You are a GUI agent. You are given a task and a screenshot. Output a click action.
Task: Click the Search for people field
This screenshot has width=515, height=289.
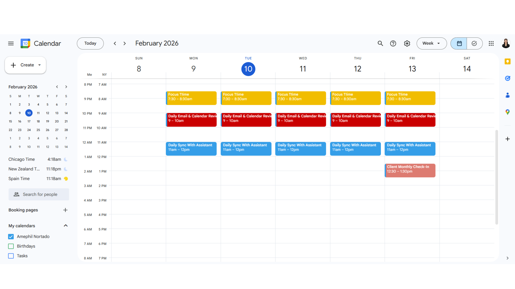(x=39, y=195)
